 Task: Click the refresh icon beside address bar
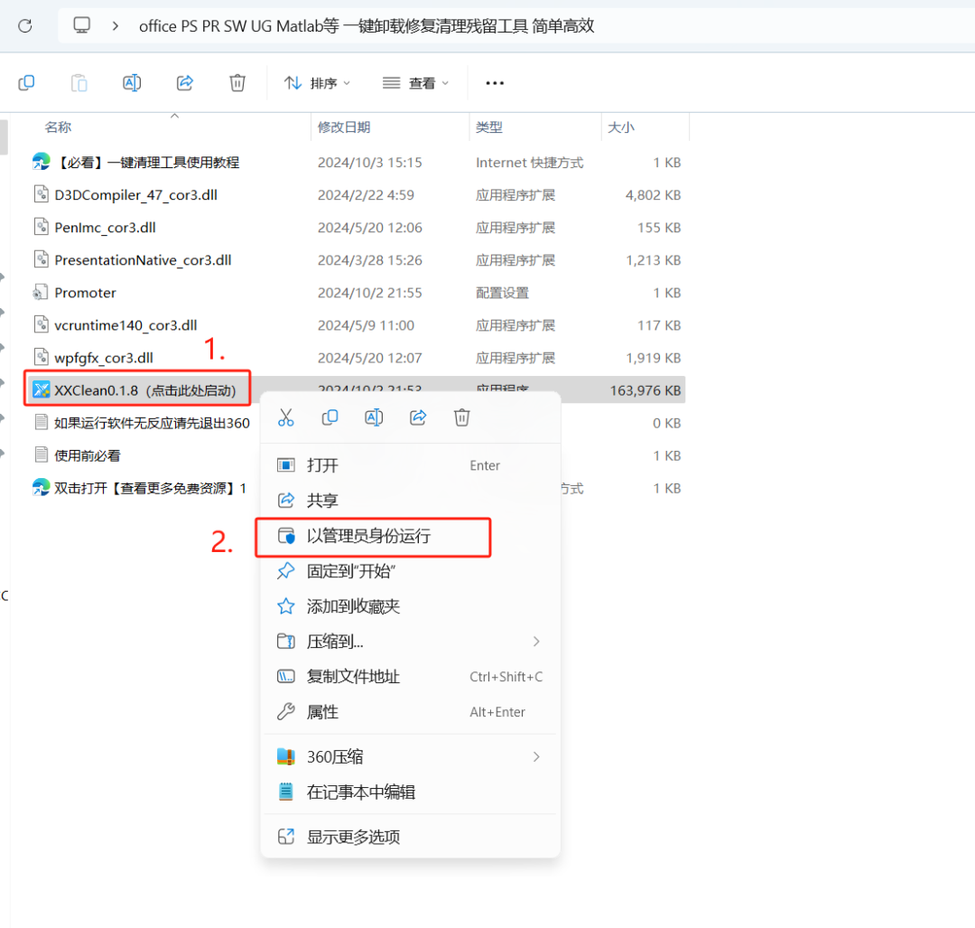coord(25,26)
